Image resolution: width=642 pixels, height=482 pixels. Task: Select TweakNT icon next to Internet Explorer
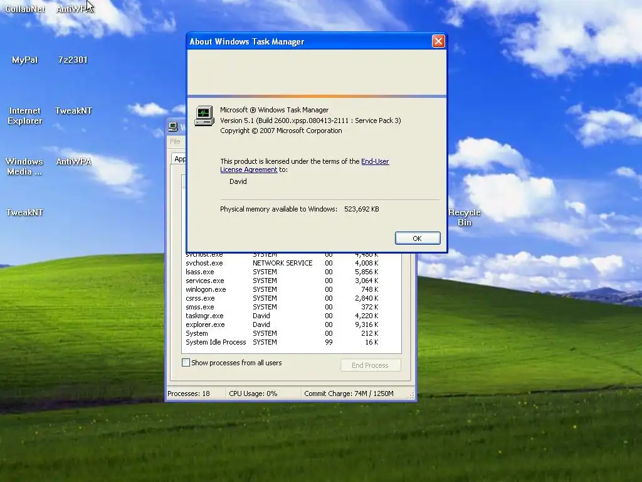pyautogui.click(x=73, y=110)
